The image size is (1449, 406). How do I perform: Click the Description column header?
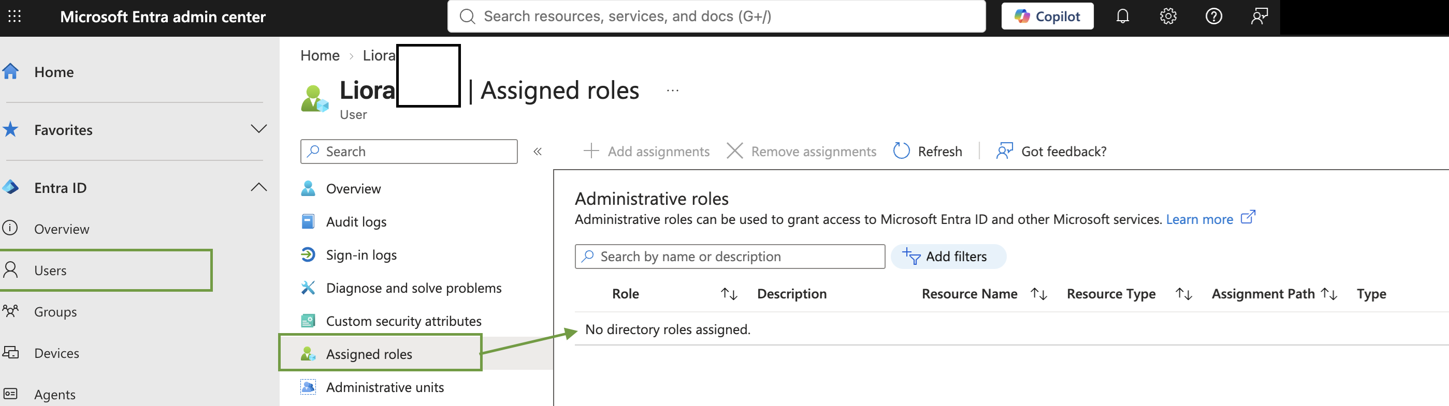792,294
